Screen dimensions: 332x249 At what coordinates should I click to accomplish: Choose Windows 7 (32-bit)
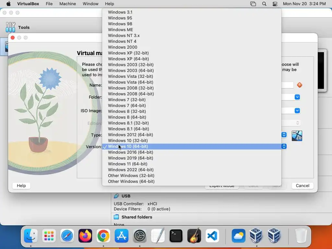(x=192, y=100)
